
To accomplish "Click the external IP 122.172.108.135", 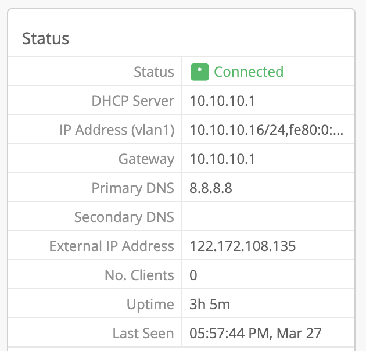I will pyautogui.click(x=243, y=246).
